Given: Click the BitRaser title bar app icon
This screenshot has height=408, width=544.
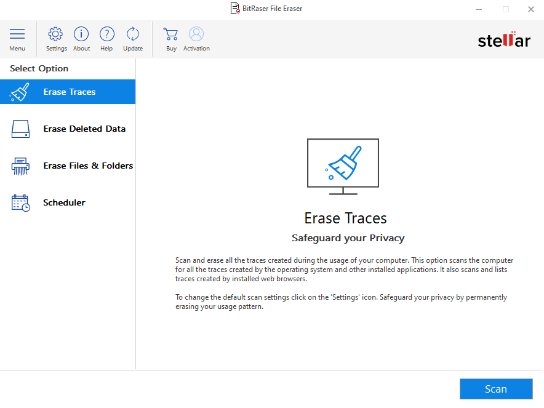Looking at the screenshot, I should coord(235,9).
